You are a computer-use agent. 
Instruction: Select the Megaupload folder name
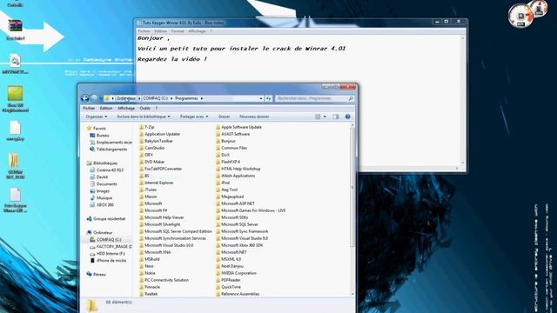pyautogui.click(x=232, y=196)
